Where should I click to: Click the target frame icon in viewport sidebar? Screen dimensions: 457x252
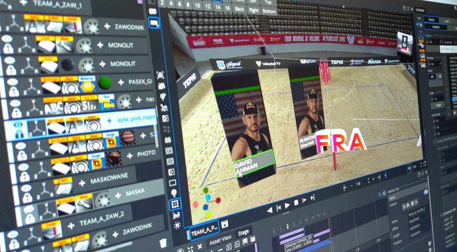160,75
